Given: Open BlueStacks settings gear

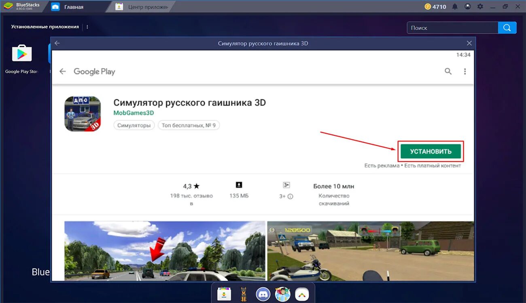Looking at the screenshot, I should [480, 6].
